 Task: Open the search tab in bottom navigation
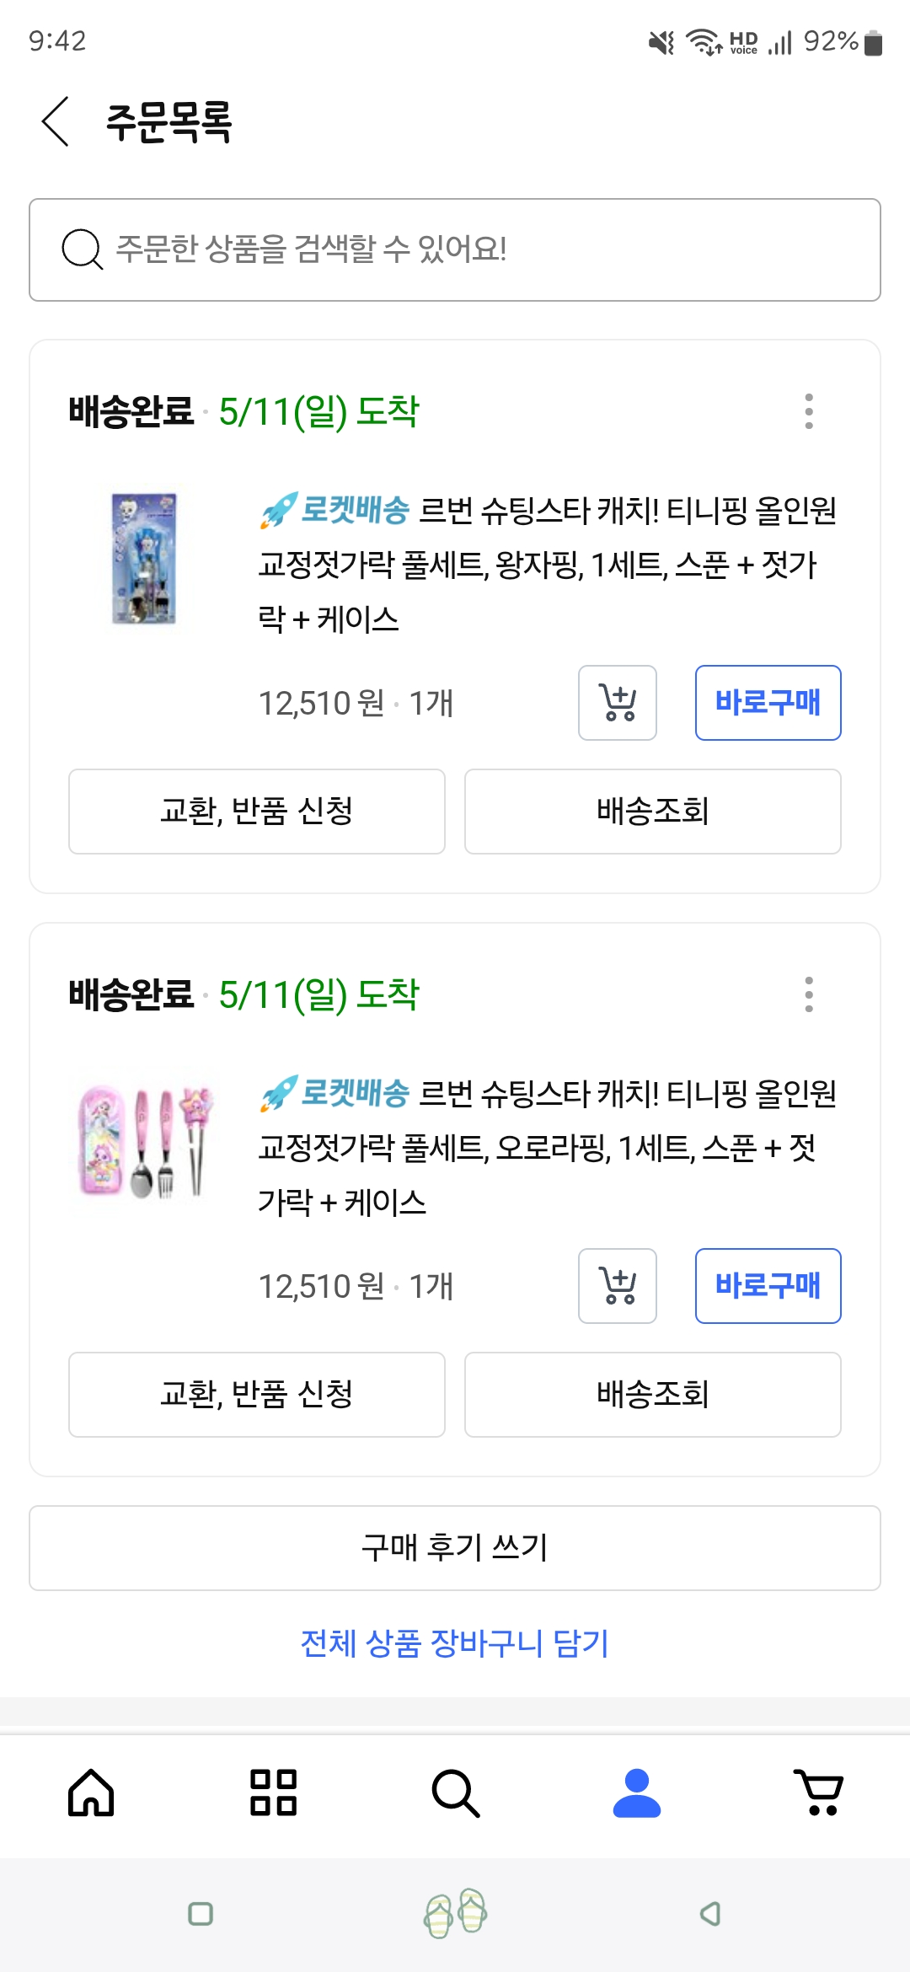coord(455,1792)
